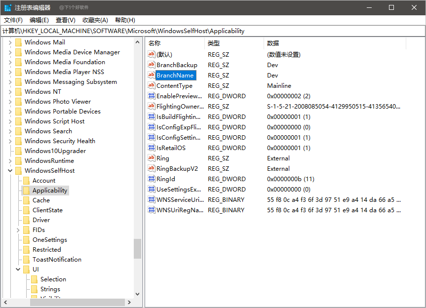Click the registry path address bar
Image resolution: width=426 pixels, height=308 pixels.
click(213, 31)
